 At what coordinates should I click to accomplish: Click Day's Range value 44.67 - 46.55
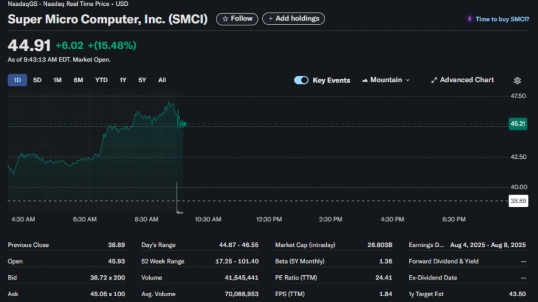coord(239,245)
